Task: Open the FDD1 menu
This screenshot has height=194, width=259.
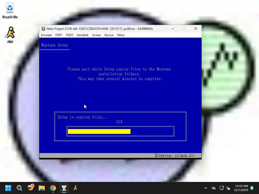Action: click(59, 35)
